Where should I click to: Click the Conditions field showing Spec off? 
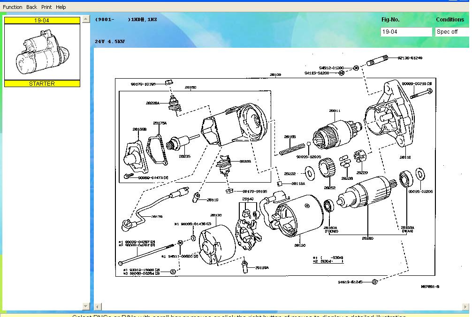click(452, 32)
